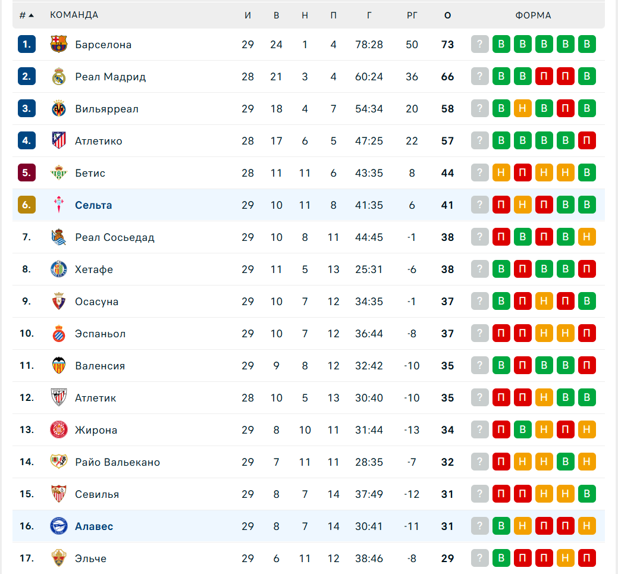Click the Barcelona club crest icon
Viewport: 618px width, 574px height.
[x=59, y=45]
